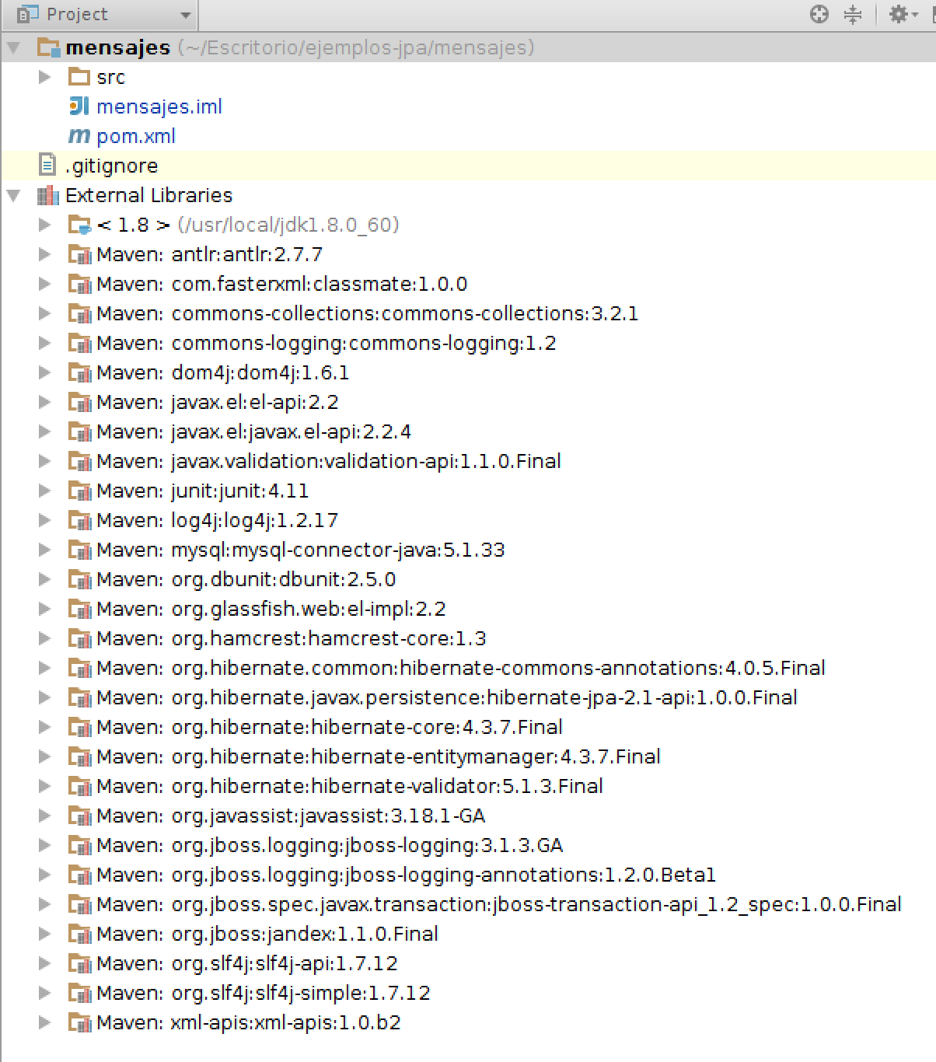Click the mensajes.iml file icon
This screenshot has width=936, height=1062.
[x=79, y=106]
